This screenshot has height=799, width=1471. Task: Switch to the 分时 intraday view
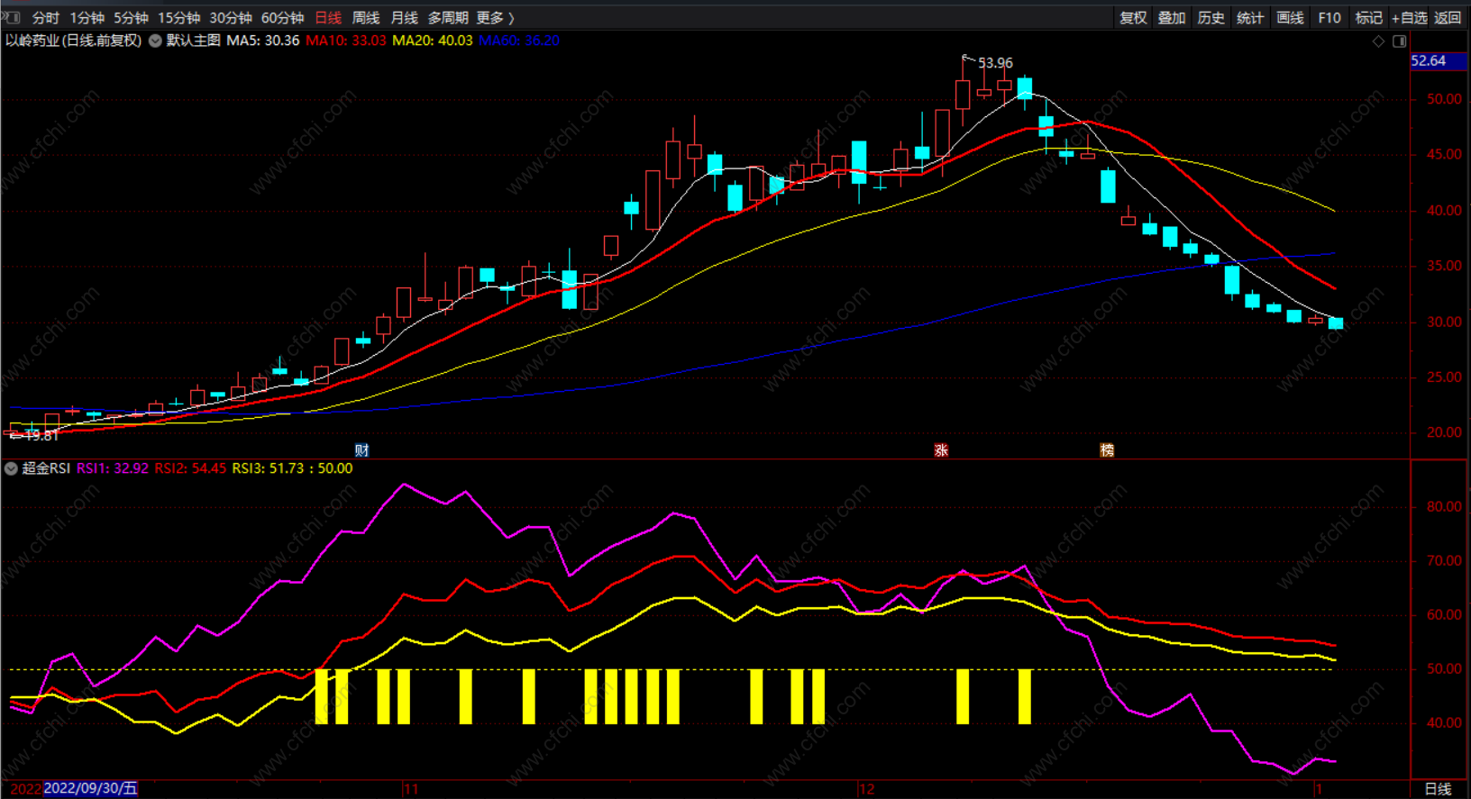tap(45, 18)
